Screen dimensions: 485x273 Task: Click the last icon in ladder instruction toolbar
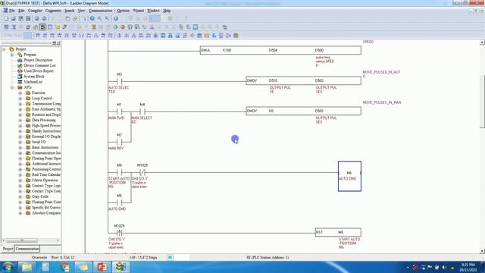coord(236,36)
